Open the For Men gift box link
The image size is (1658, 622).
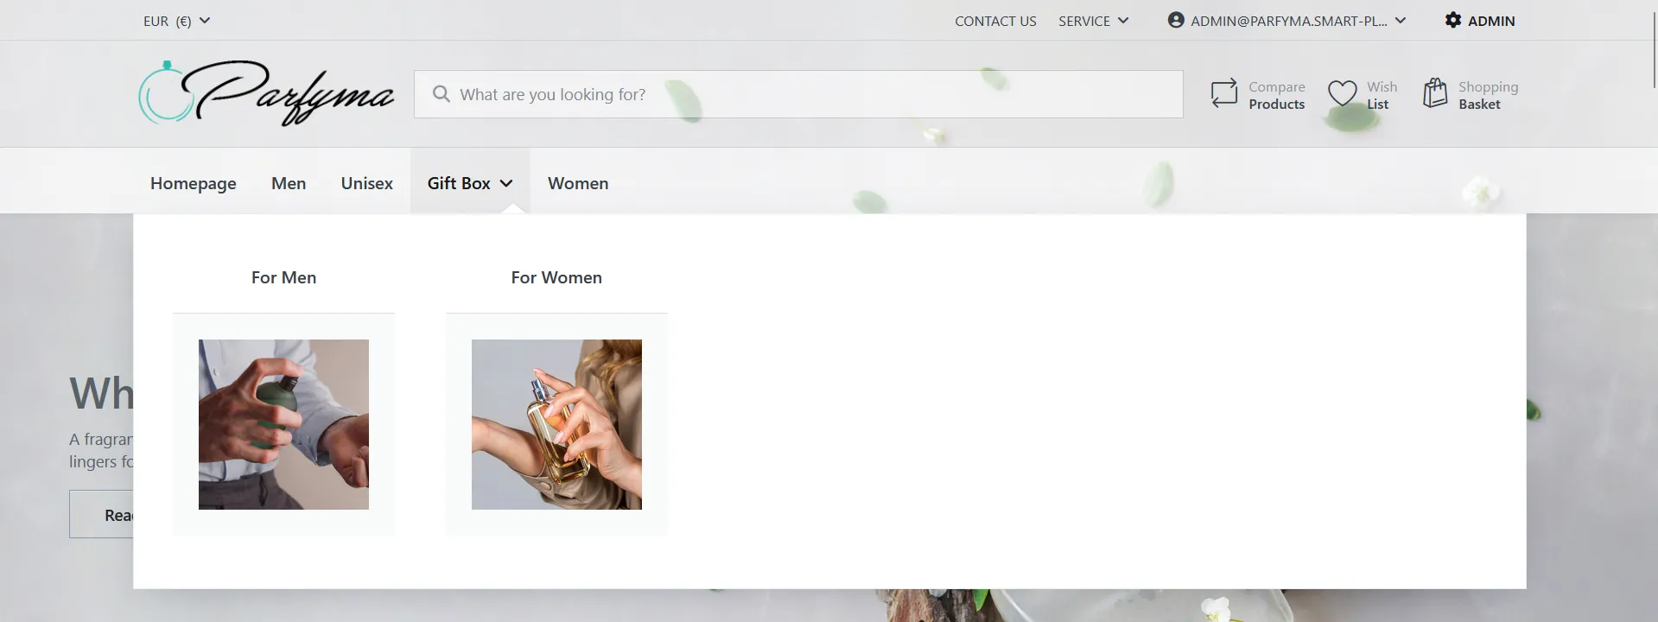(283, 277)
